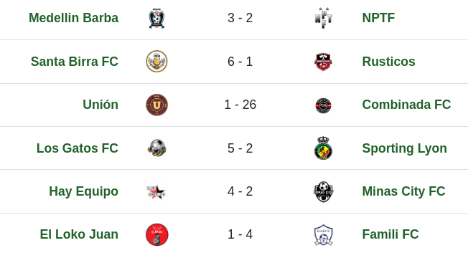Click the NPTF team logo

point(324,18)
